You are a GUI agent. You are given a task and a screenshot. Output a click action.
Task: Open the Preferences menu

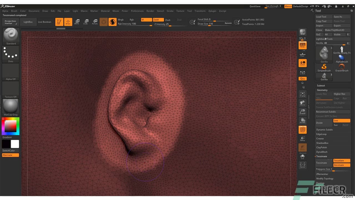pyautogui.click(x=137, y=11)
